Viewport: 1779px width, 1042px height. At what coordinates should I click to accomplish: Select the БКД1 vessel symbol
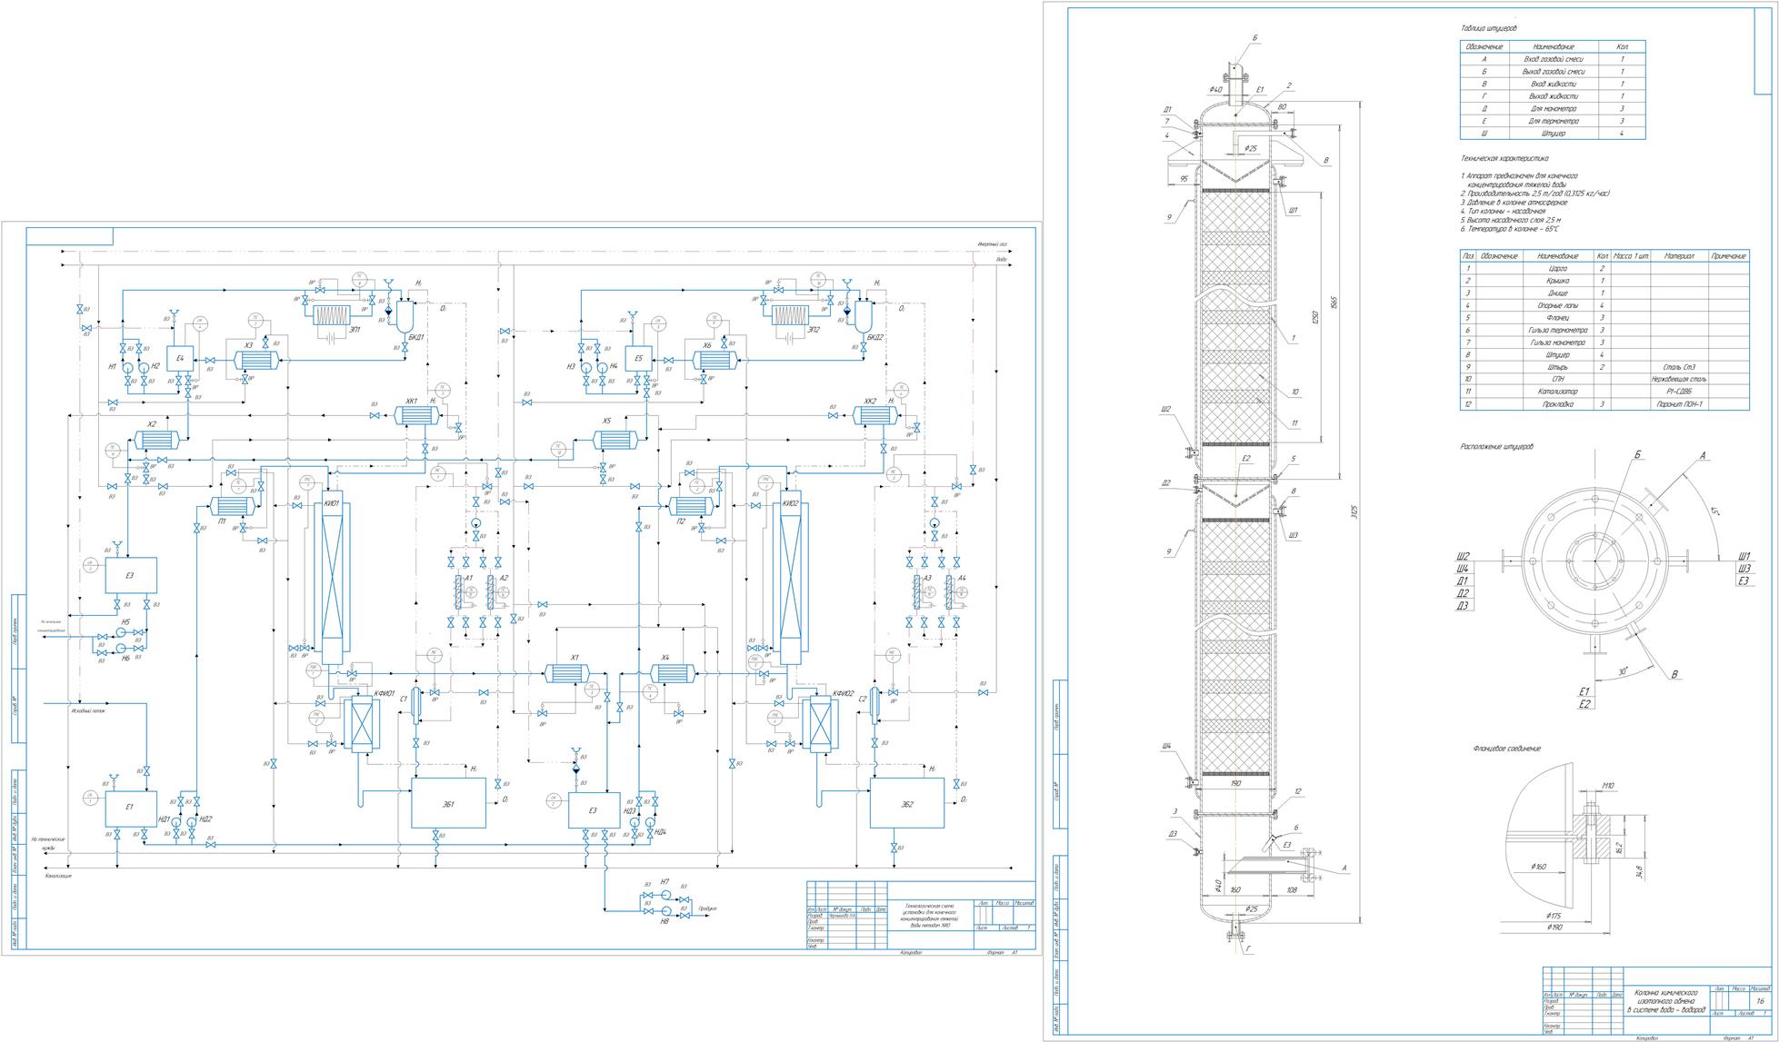point(405,316)
